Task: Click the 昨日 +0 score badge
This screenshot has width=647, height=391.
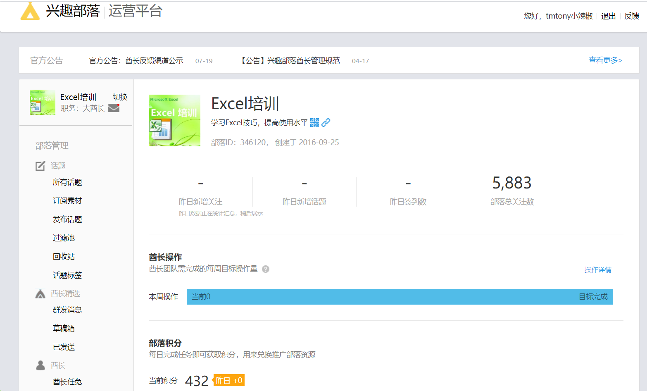Action: [x=229, y=380]
